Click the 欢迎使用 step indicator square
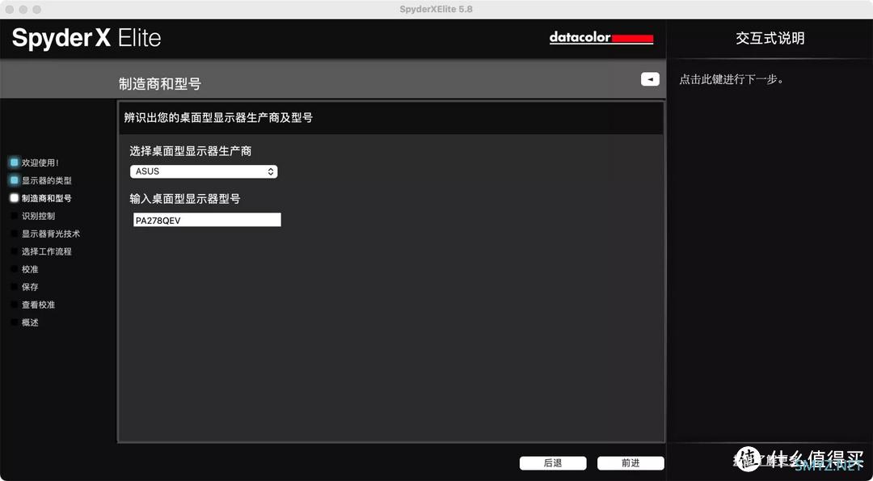873x481 pixels. point(12,162)
